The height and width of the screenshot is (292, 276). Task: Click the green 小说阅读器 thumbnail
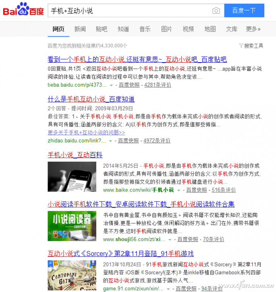(72, 226)
